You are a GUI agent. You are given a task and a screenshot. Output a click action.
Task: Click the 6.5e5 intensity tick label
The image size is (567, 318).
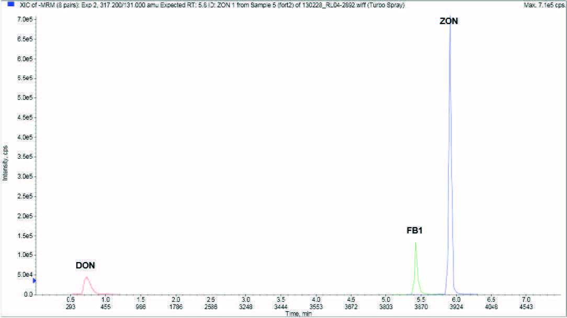[x=25, y=39]
